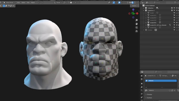Click the outliner filter funnel icon
179x101 pixels.
175,3
